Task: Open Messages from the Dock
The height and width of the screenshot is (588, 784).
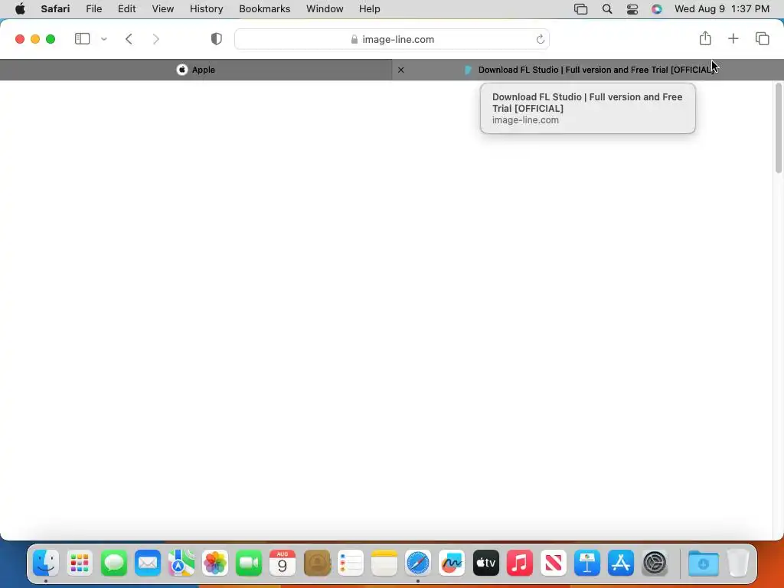Action: pos(114,563)
